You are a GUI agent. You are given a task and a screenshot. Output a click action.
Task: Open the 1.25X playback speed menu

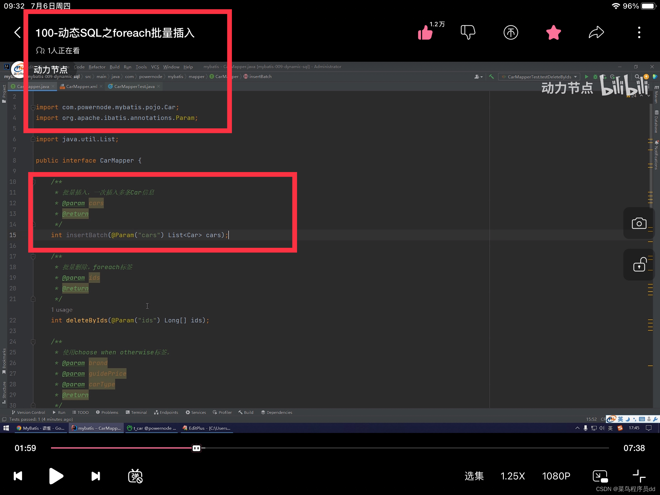tap(512, 476)
